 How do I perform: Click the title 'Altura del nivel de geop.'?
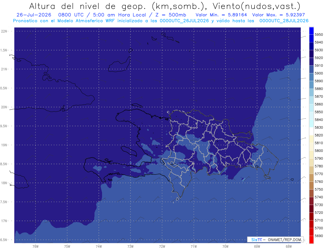[x=87, y=6]
